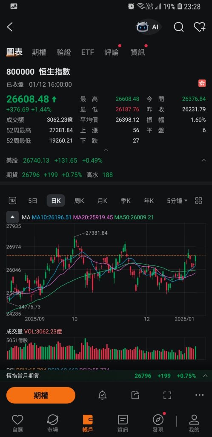This screenshot has width=212, height=437.
Task: Switch chart to 周K period
Action: pos(79,201)
